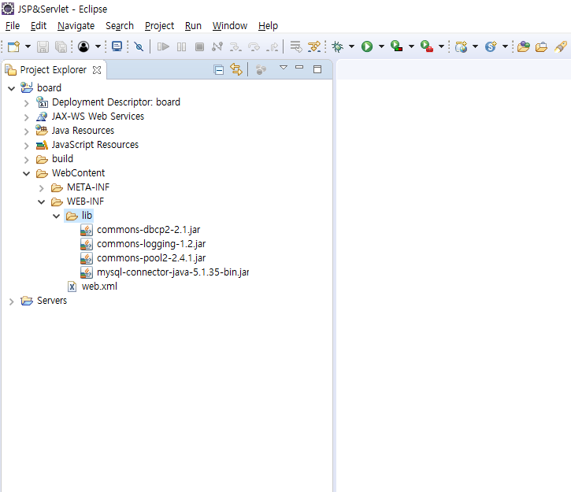Screen dimensions: 571x492
Task: Open the Debug configurations dropdown arrow
Action: point(351,46)
